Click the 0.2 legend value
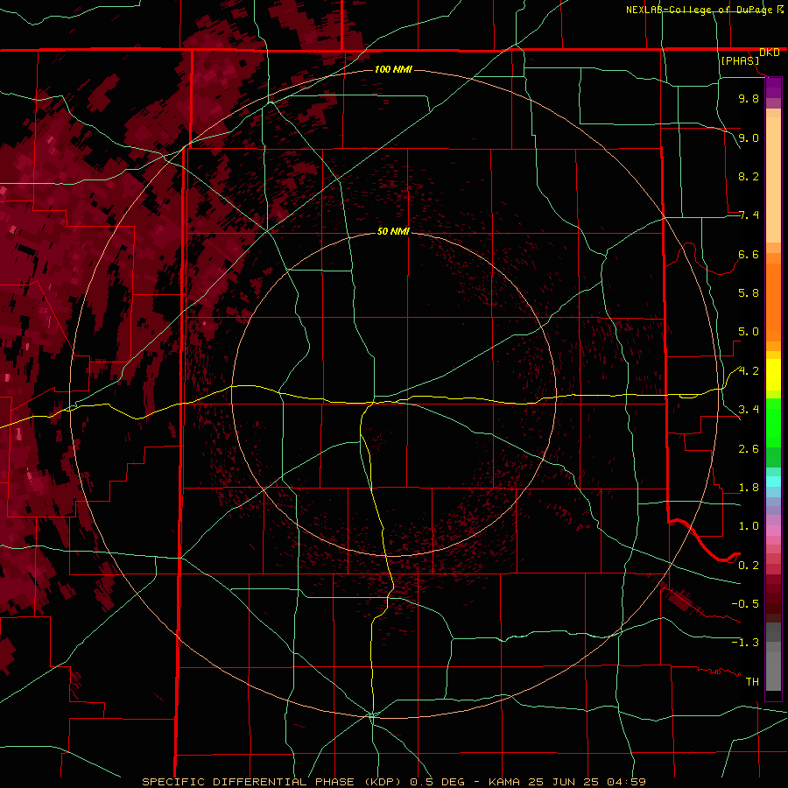This screenshot has width=788, height=788. click(749, 566)
